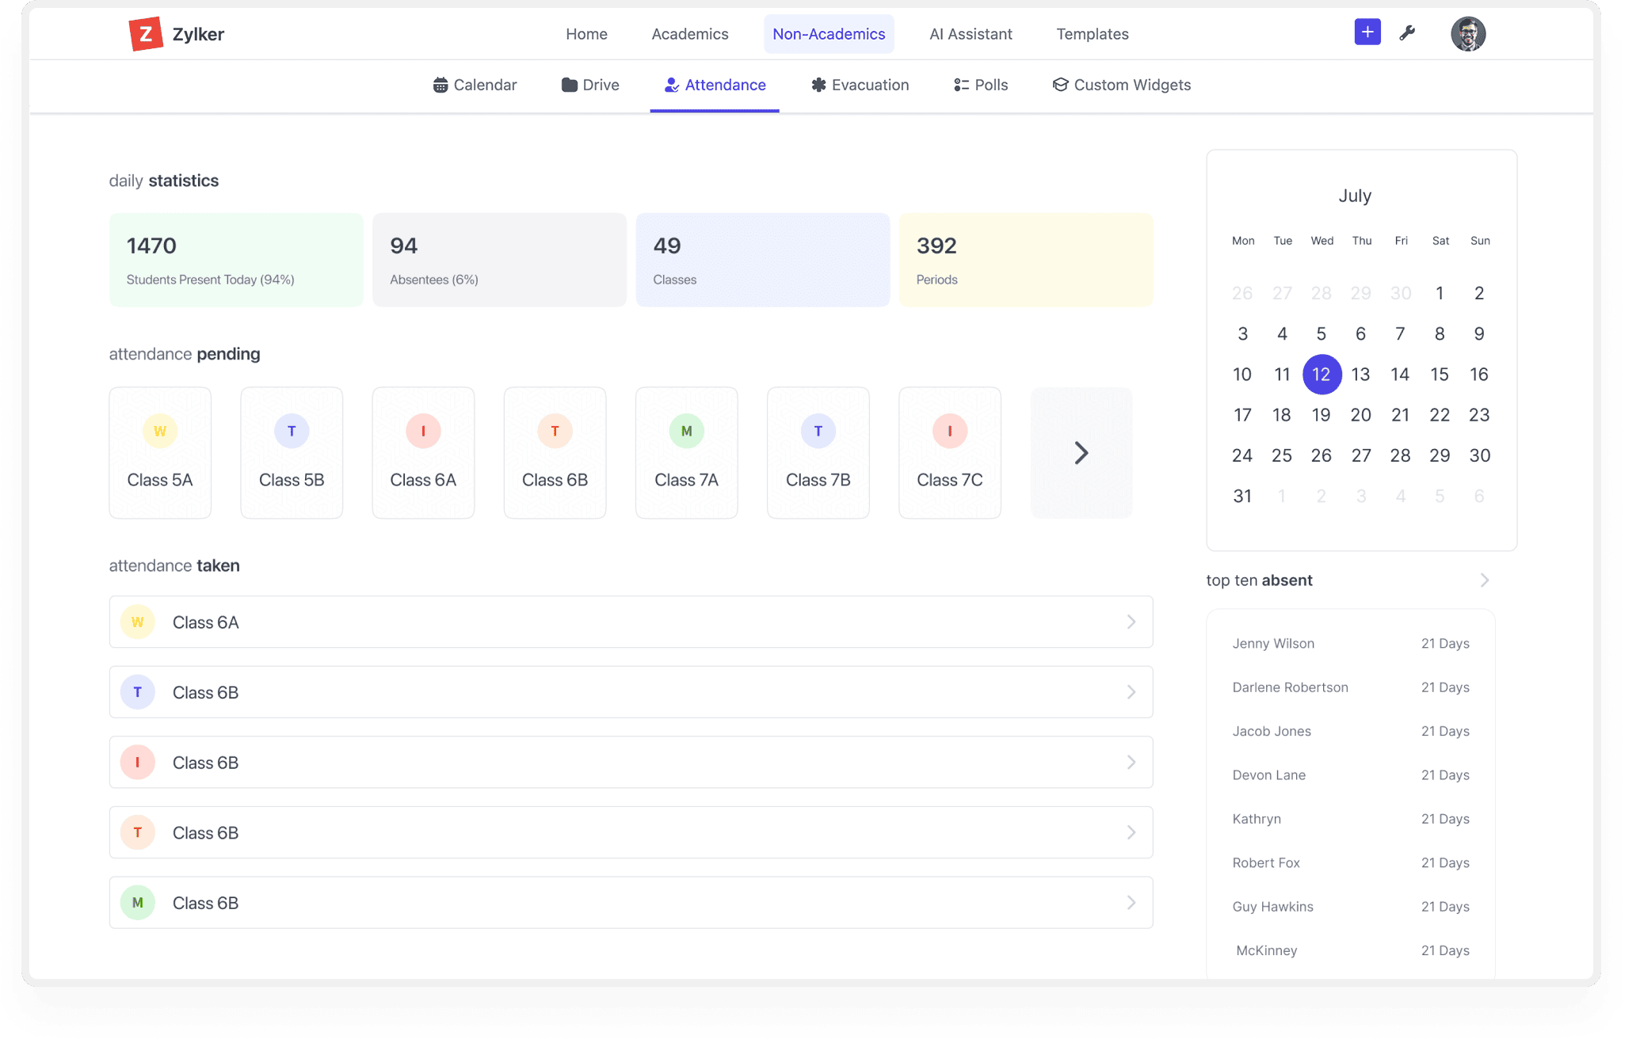Click the yellow Periods statistics card
Image resolution: width=1640 pixels, height=1039 pixels.
coord(1025,260)
